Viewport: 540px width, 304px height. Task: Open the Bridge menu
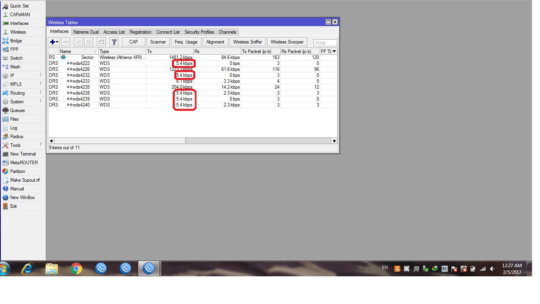tap(16, 41)
